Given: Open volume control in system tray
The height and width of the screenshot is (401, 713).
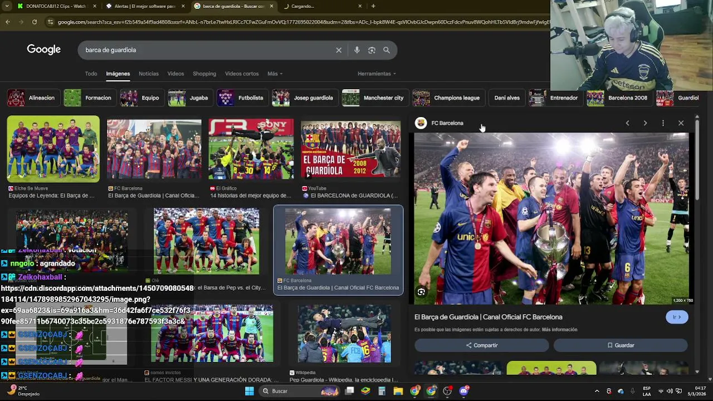Looking at the screenshot, I should click(670, 391).
